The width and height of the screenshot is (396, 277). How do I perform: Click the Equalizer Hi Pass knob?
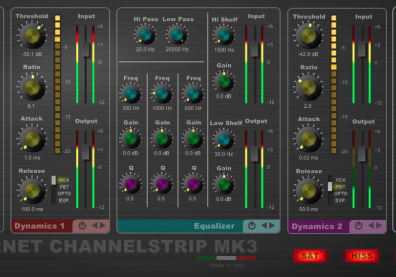point(146,35)
